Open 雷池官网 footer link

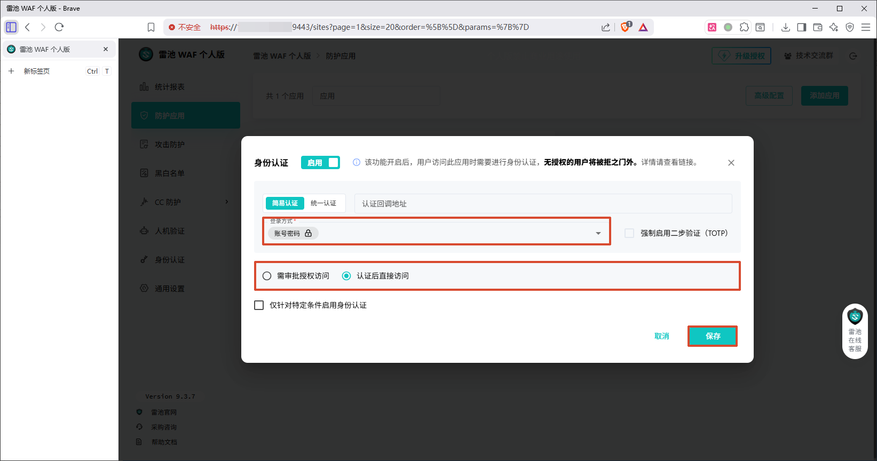tap(164, 412)
